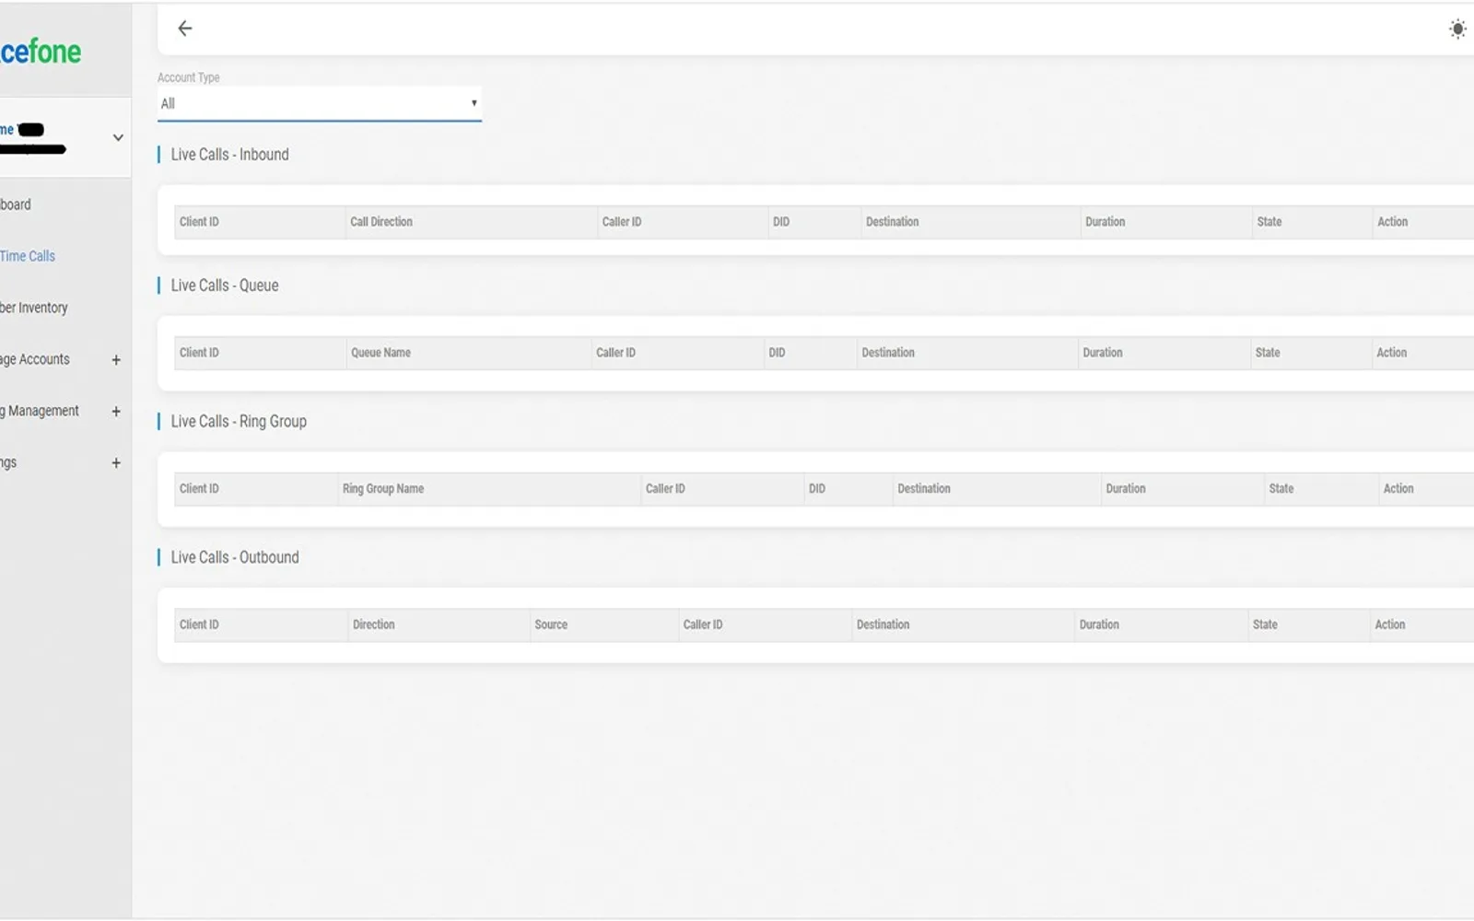Toggle the brightness theme sun icon
Viewport: 1474px width, 921px height.
point(1457,29)
